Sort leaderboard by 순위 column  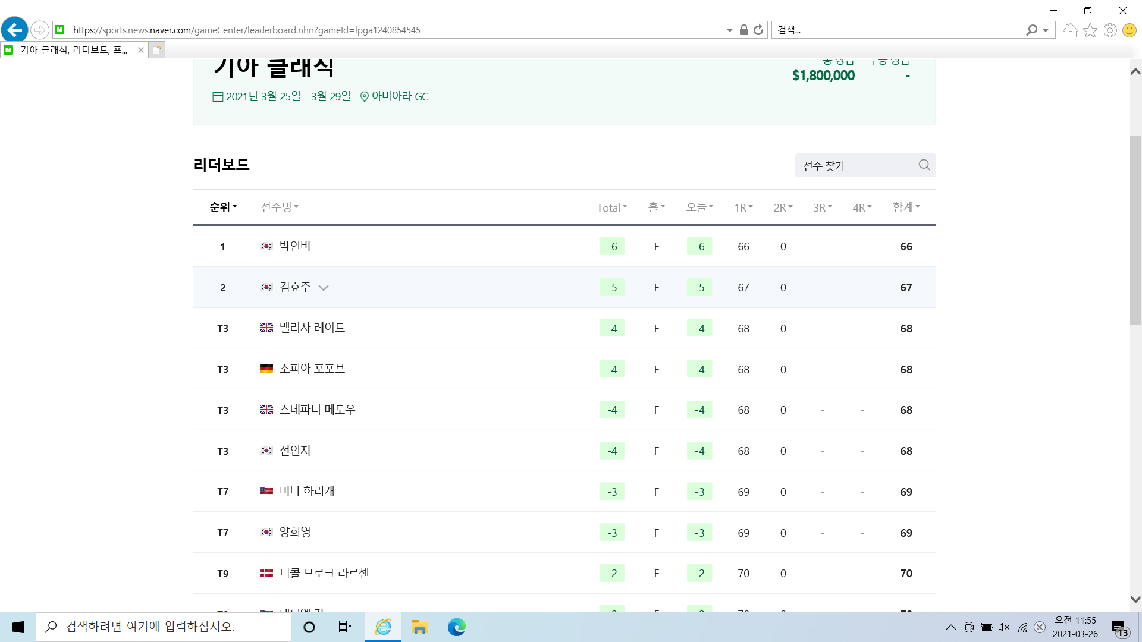click(x=223, y=207)
